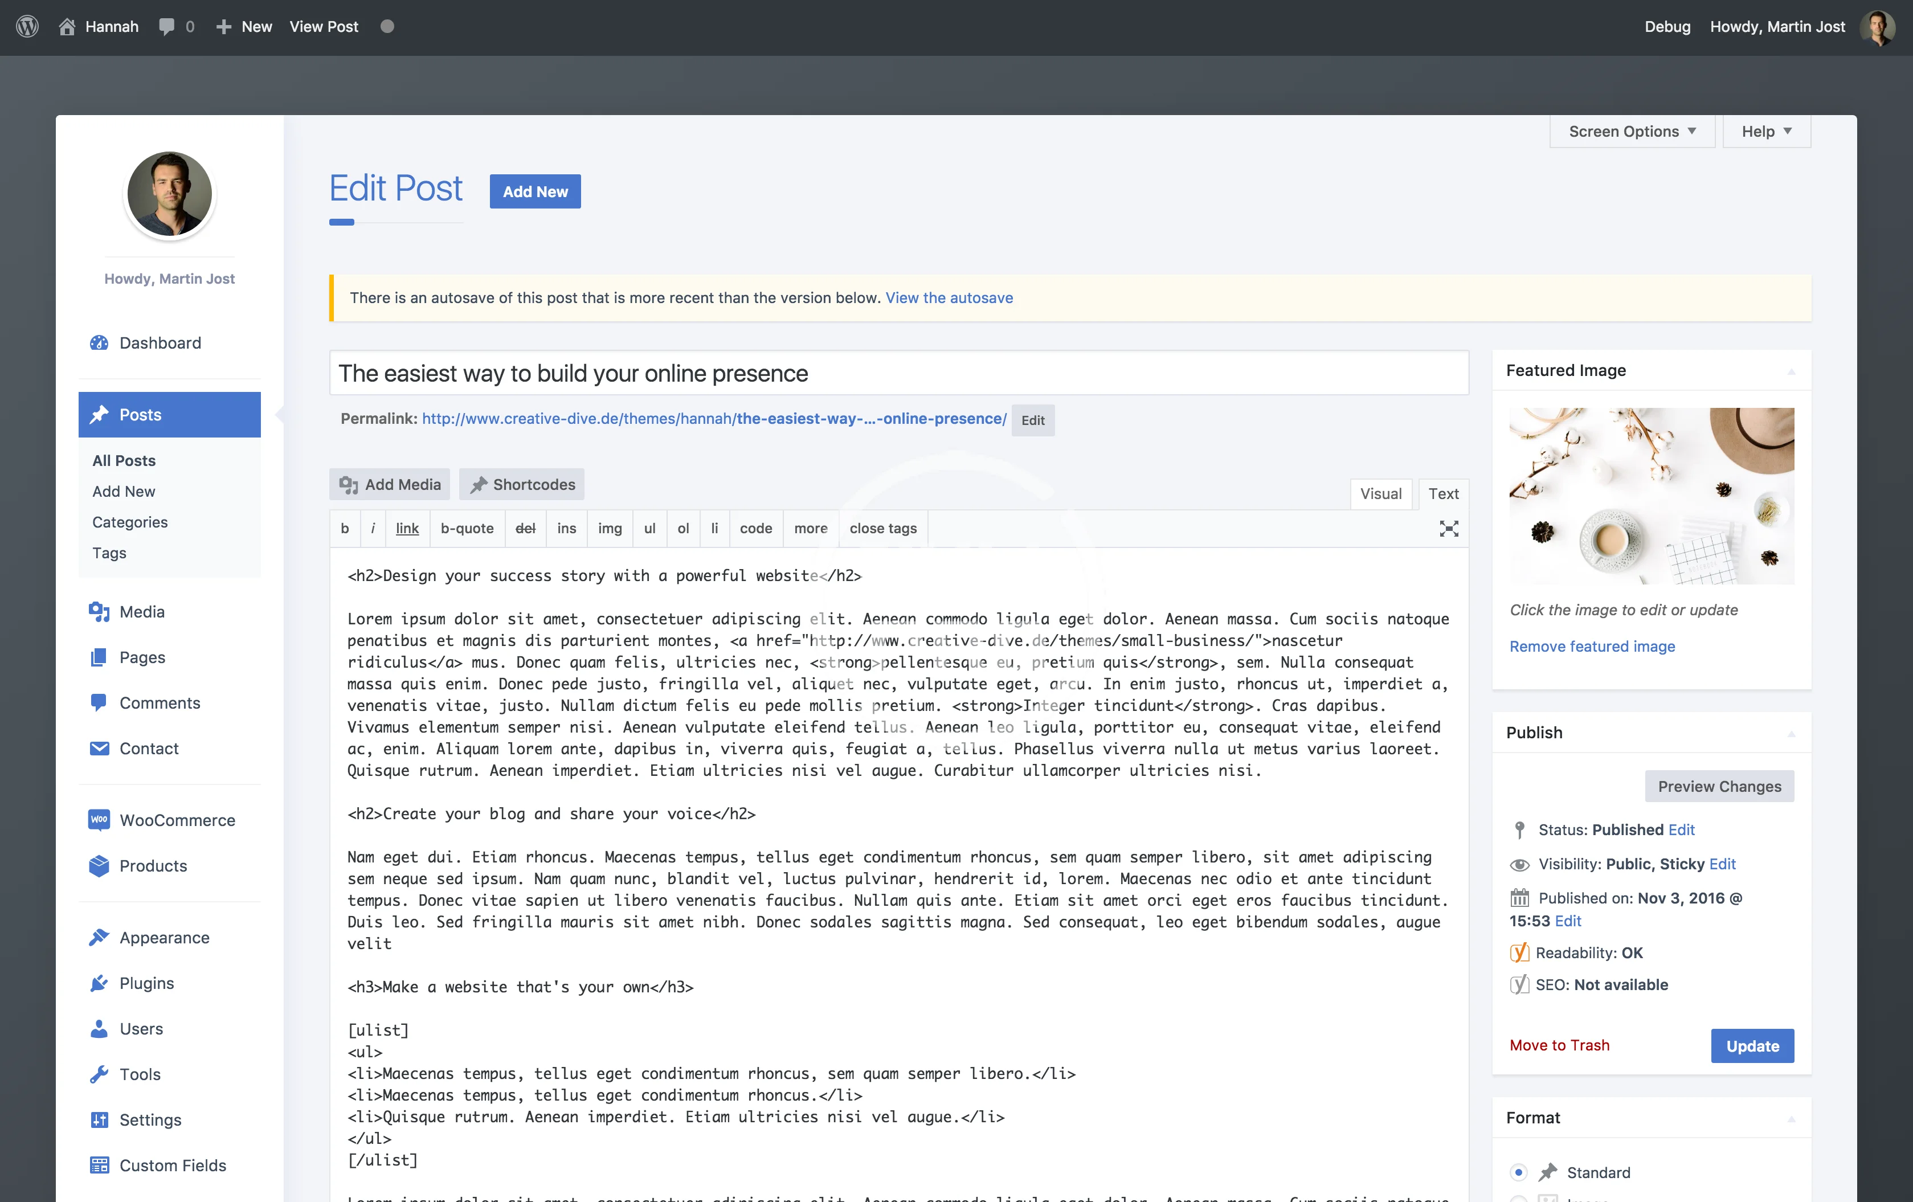Open the Media library sidebar icon

(x=99, y=612)
